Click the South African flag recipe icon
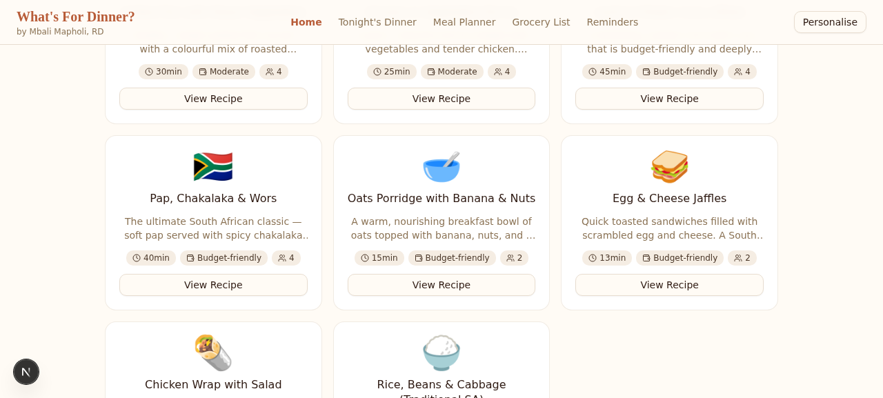The width and height of the screenshot is (883, 398). click(x=213, y=167)
